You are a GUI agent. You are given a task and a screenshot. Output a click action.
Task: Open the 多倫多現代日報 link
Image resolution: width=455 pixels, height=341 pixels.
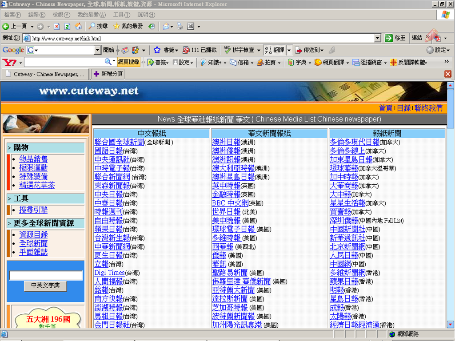[x=355, y=142]
